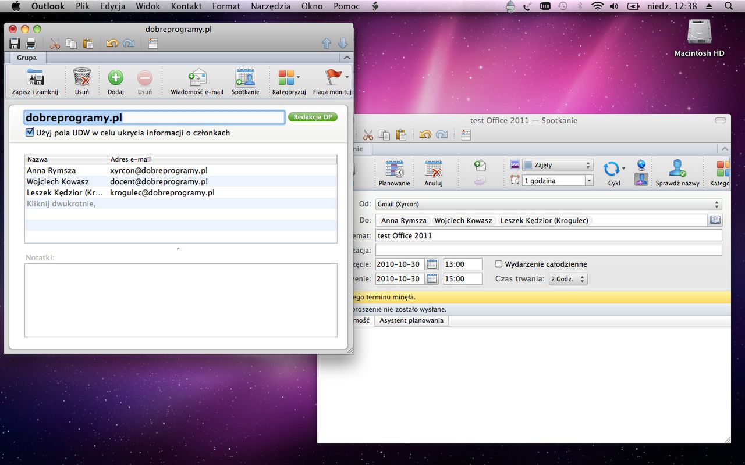Image resolution: width=745 pixels, height=465 pixels.
Task: Click the green Redakcja DP category label
Action: (x=313, y=117)
